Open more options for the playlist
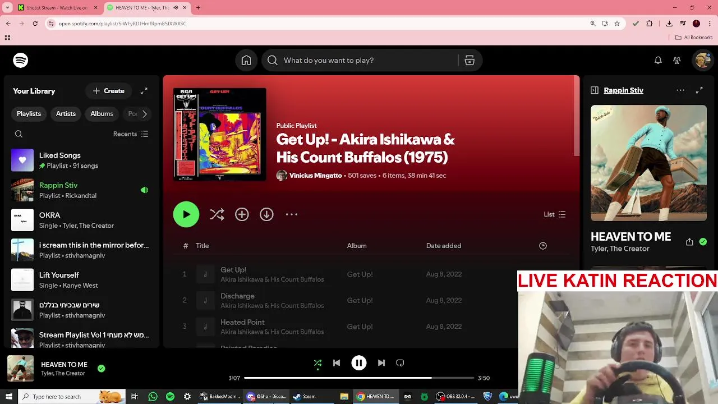Screen dimensions: 718x404 point(292,214)
